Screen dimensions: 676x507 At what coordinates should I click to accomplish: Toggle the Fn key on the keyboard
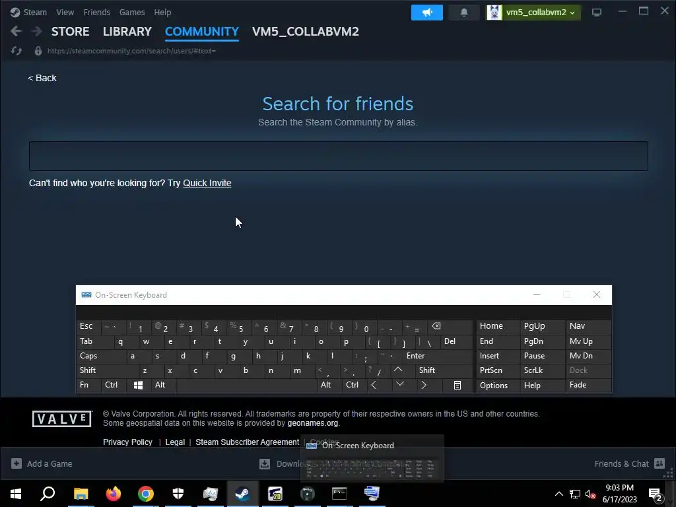coord(88,385)
